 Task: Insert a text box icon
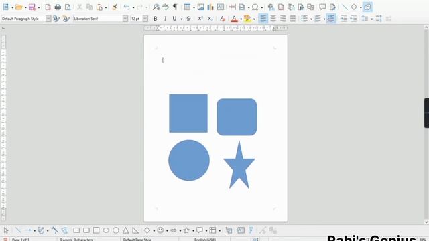click(221, 7)
